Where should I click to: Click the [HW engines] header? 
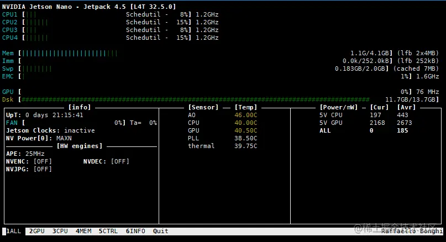[x=80, y=146]
